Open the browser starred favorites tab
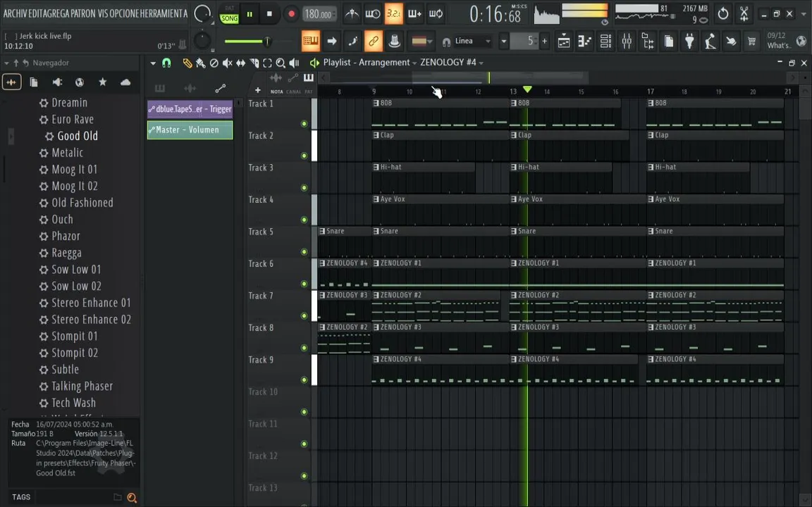Image resolution: width=812 pixels, height=507 pixels. point(102,82)
